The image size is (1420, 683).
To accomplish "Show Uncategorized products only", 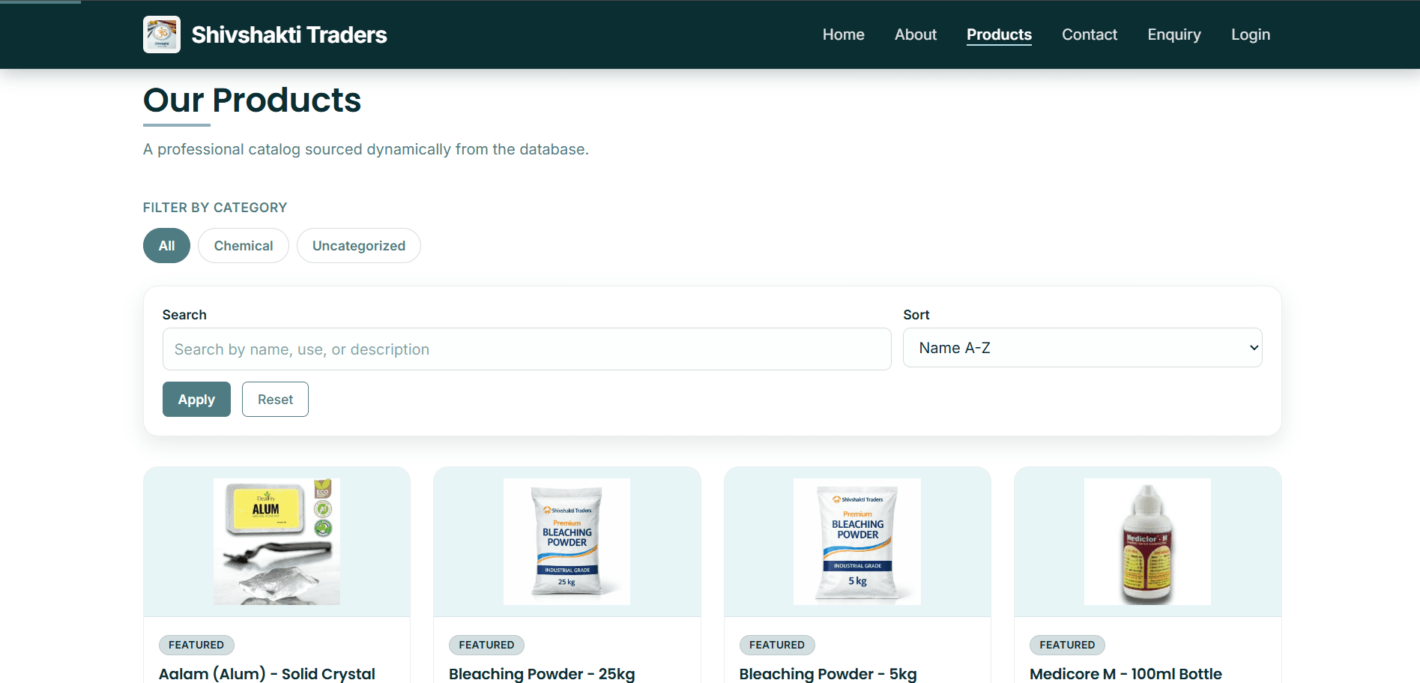I will tap(358, 245).
